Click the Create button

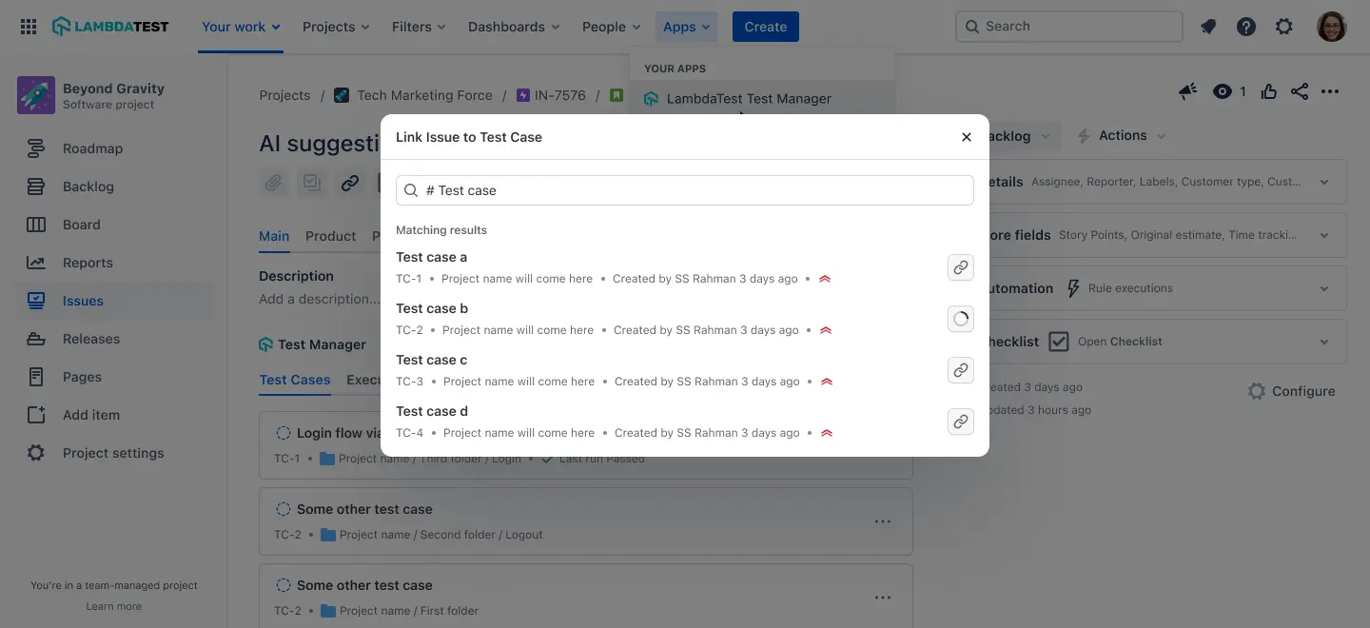(x=766, y=27)
